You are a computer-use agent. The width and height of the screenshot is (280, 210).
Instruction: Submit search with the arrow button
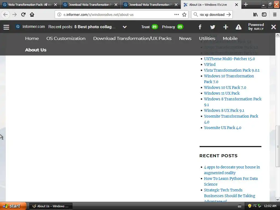(229, 14)
